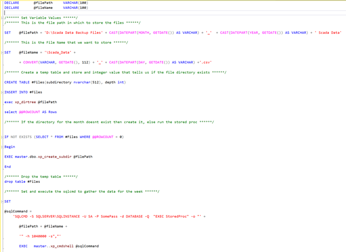Click the CONVERT keyword
The height and width of the screenshot is (252, 346).
[x=30, y=62]
